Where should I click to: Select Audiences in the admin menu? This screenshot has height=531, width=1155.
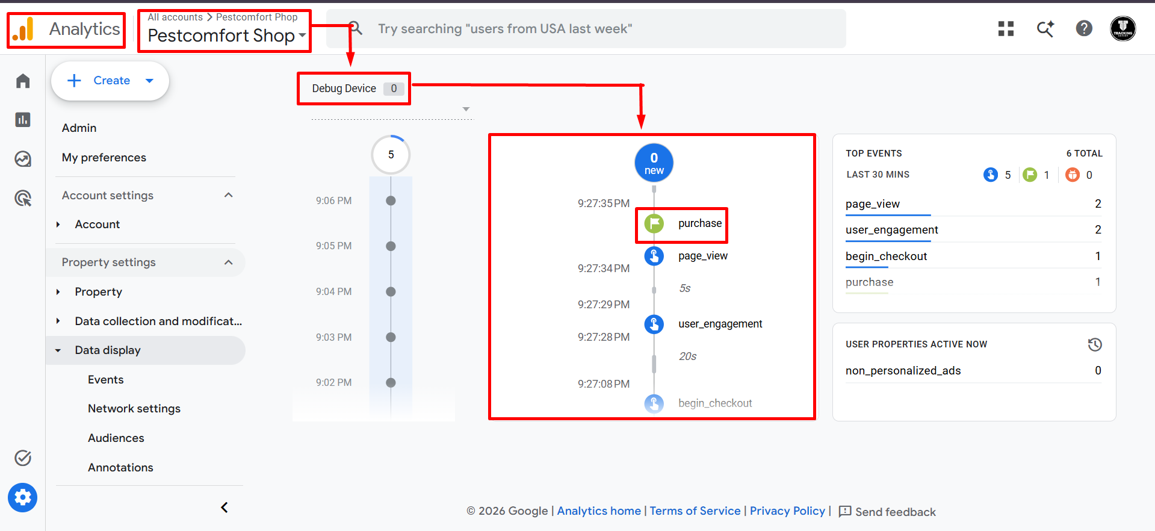point(116,438)
